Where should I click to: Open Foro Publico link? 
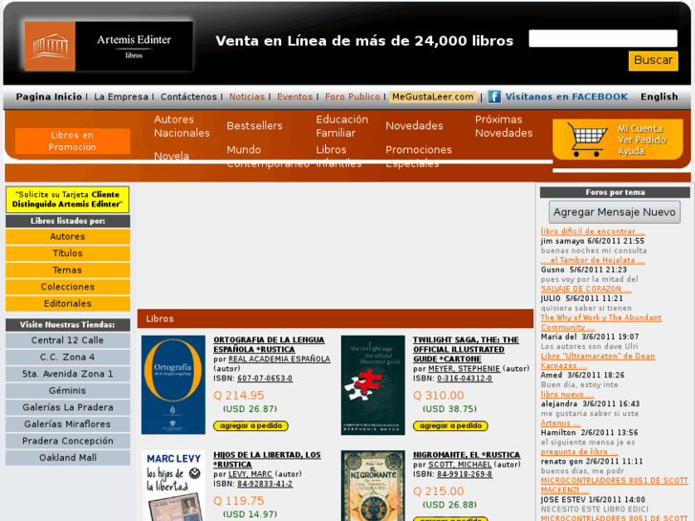[353, 97]
